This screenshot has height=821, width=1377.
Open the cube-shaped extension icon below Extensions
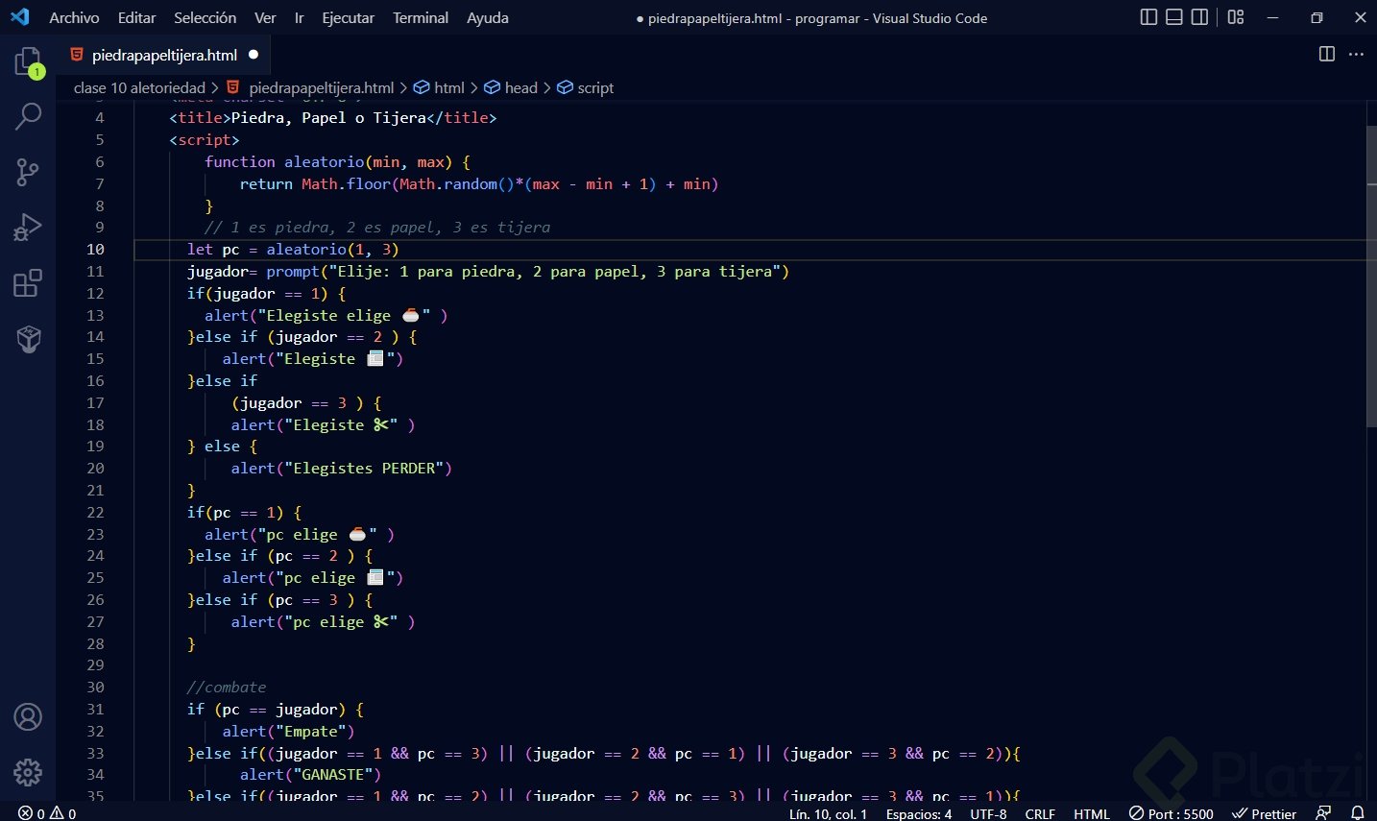[28, 338]
